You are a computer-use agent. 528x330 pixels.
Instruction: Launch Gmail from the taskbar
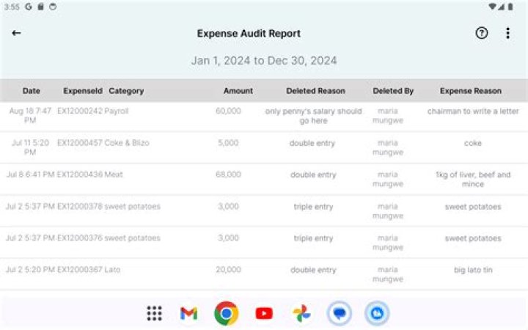point(188,313)
